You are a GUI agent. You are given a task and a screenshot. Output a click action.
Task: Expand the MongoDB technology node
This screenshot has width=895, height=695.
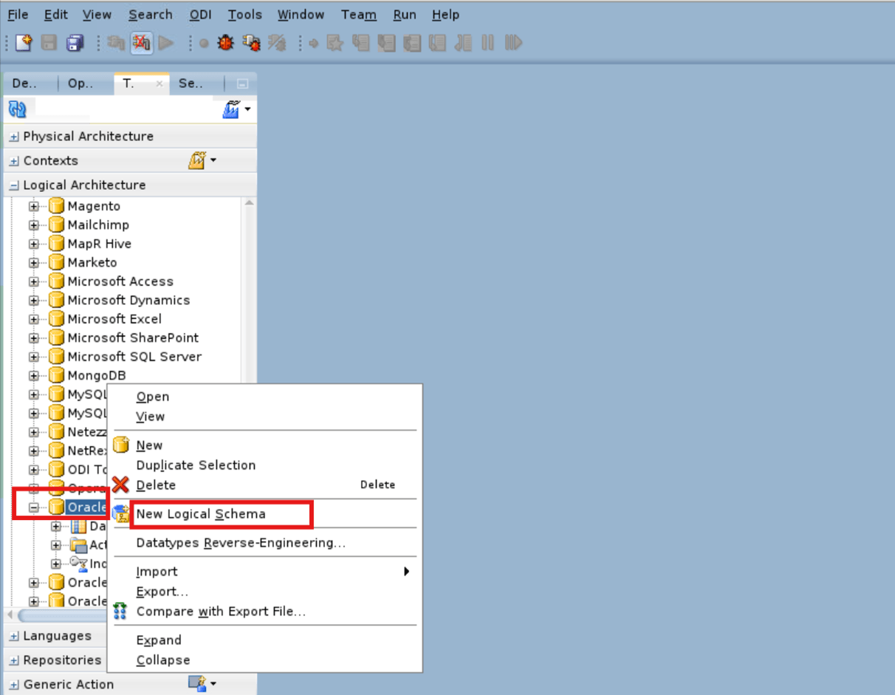tap(34, 375)
